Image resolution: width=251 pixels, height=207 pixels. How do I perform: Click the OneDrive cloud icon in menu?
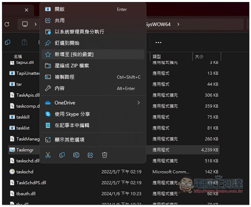[x=48, y=103]
